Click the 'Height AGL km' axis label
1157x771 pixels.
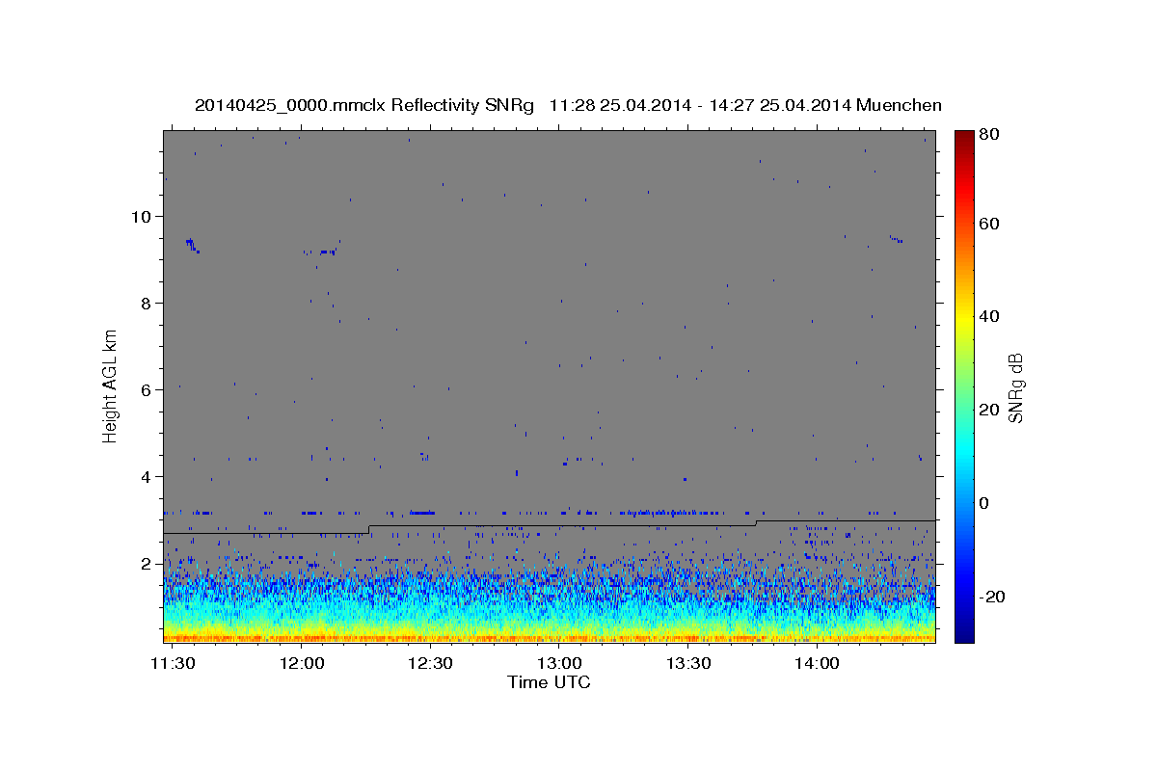tap(111, 385)
